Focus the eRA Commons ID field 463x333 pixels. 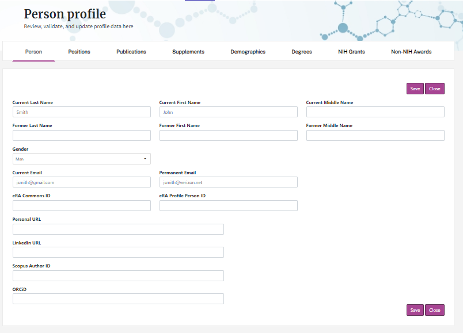(82, 205)
